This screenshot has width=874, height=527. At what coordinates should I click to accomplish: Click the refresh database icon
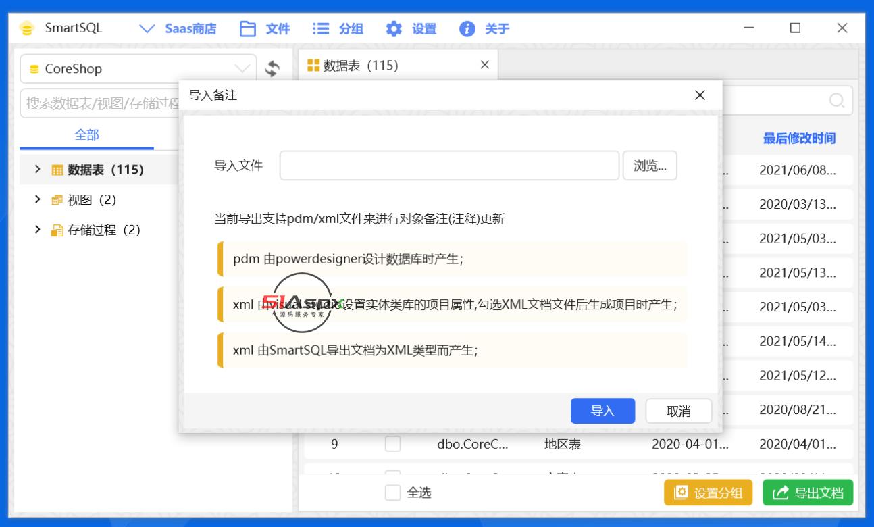coord(272,69)
